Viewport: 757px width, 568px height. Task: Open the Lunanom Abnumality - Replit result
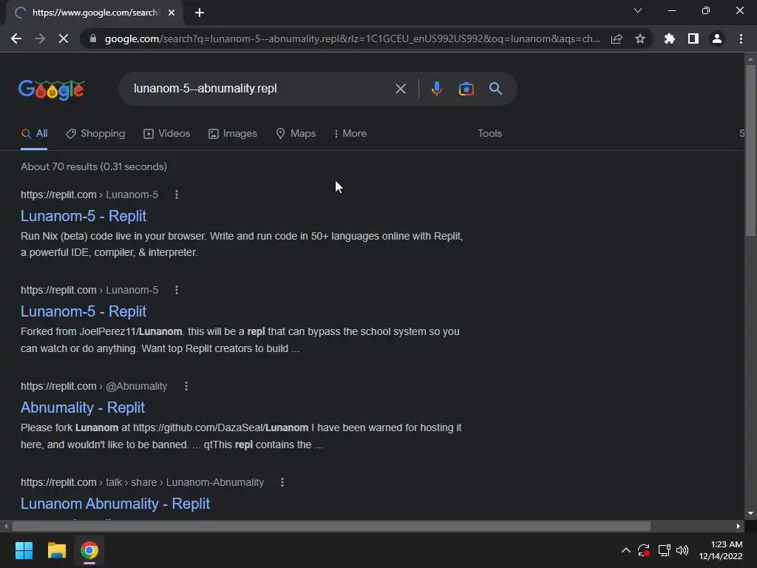coord(115,504)
